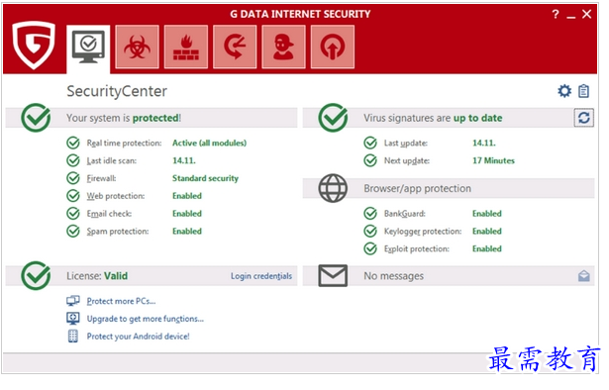Click the big checkmark beside License
Screen dimensions: 609x390
click(36, 276)
